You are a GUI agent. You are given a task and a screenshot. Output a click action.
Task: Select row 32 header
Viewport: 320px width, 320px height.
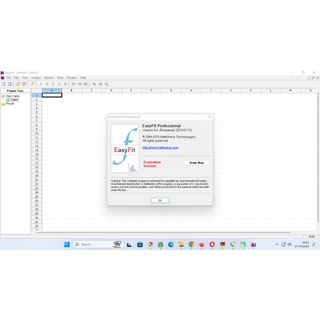pos(37,226)
